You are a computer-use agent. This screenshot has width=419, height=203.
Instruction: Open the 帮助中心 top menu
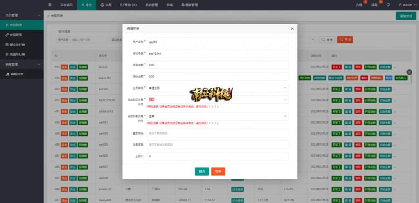pyautogui.click(x=128, y=5)
